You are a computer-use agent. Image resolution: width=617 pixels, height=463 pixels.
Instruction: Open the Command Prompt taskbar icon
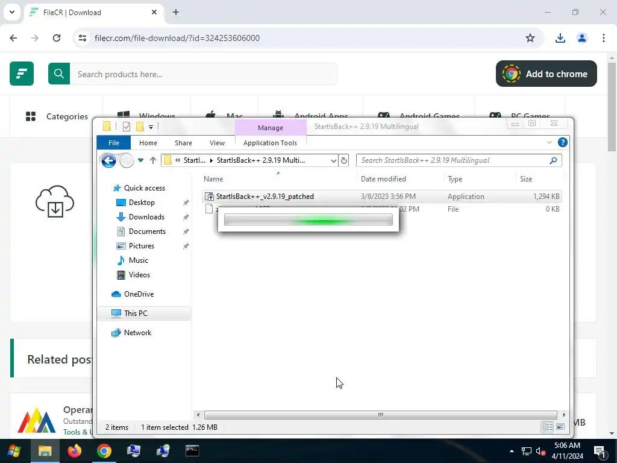click(192, 451)
